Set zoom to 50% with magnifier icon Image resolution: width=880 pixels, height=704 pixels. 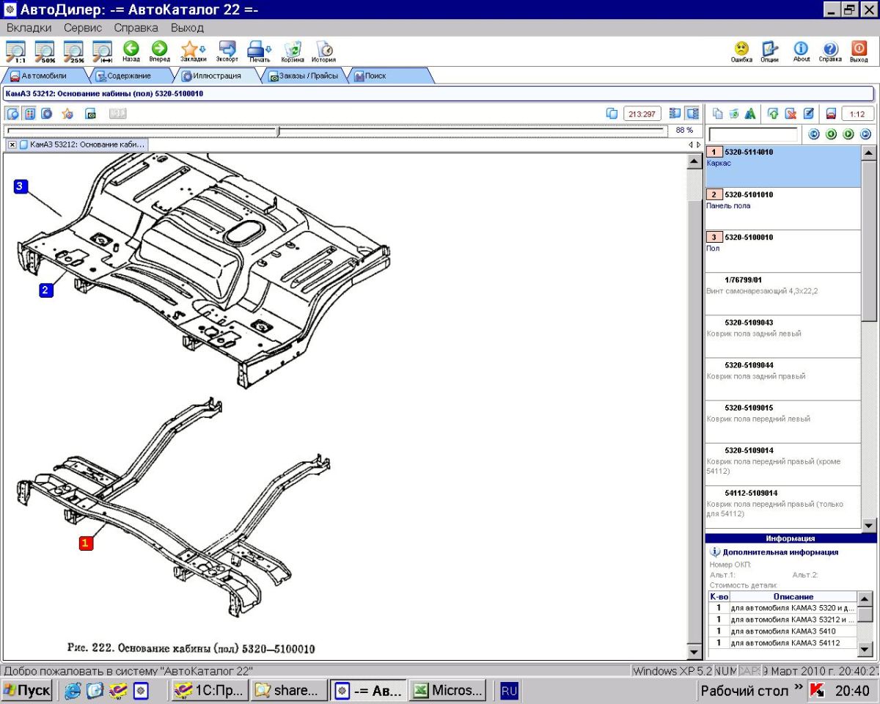[45, 51]
